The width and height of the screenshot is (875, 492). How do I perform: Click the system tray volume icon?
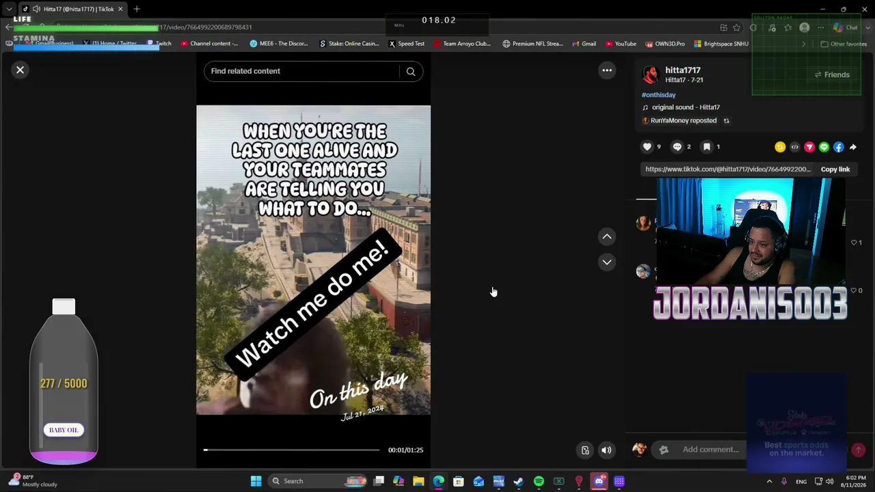[x=830, y=482]
